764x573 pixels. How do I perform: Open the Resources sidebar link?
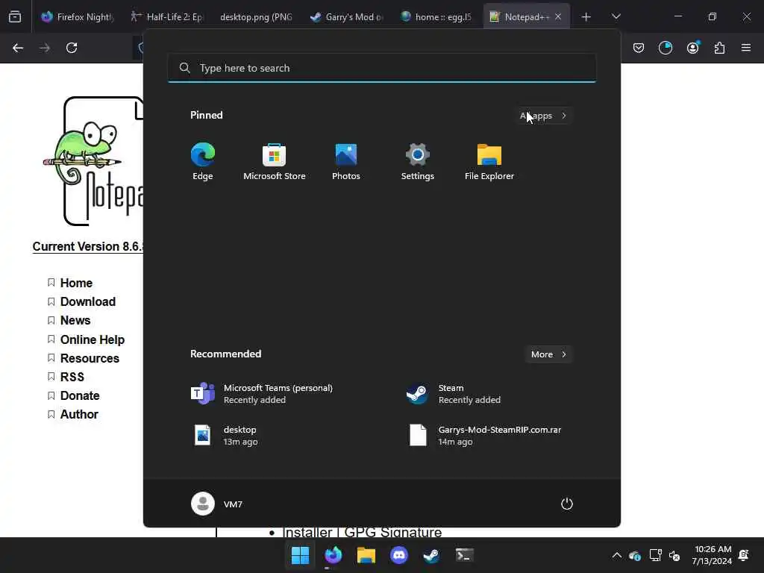point(90,358)
